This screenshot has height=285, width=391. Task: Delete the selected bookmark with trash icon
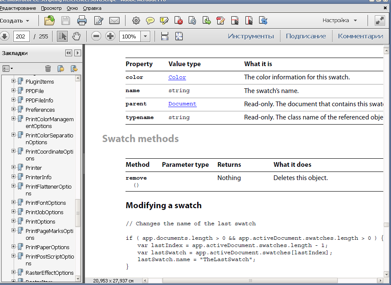(48, 68)
